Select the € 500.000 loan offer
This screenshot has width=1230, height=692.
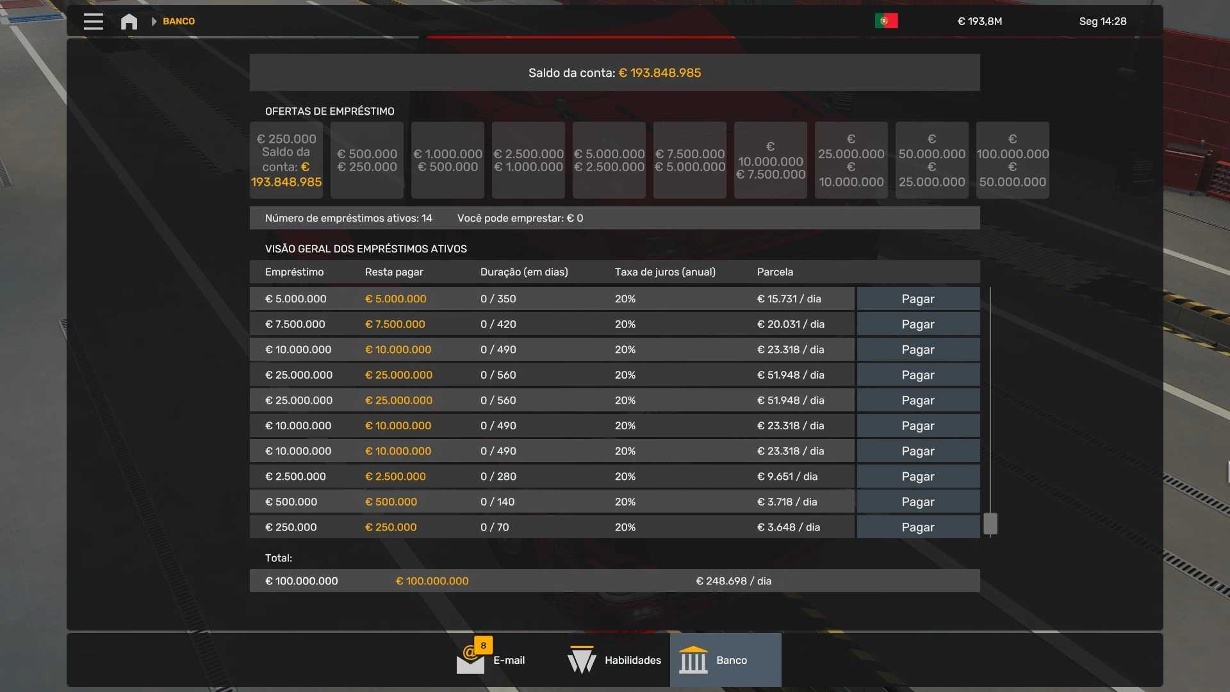pos(367,160)
